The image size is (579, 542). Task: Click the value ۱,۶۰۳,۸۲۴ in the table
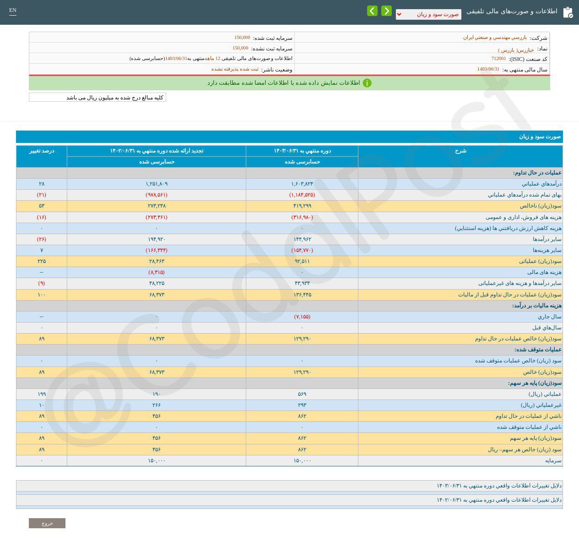click(x=302, y=184)
